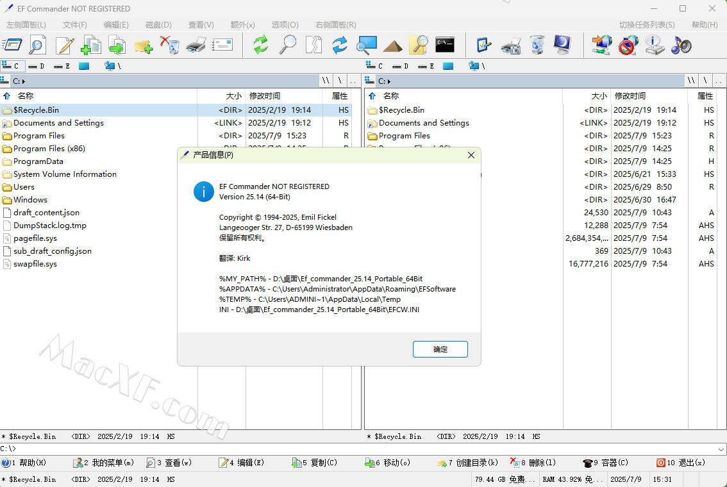The image size is (727, 487).
Task: Click the green sync arrows toolbar icon
Action: pos(260,45)
